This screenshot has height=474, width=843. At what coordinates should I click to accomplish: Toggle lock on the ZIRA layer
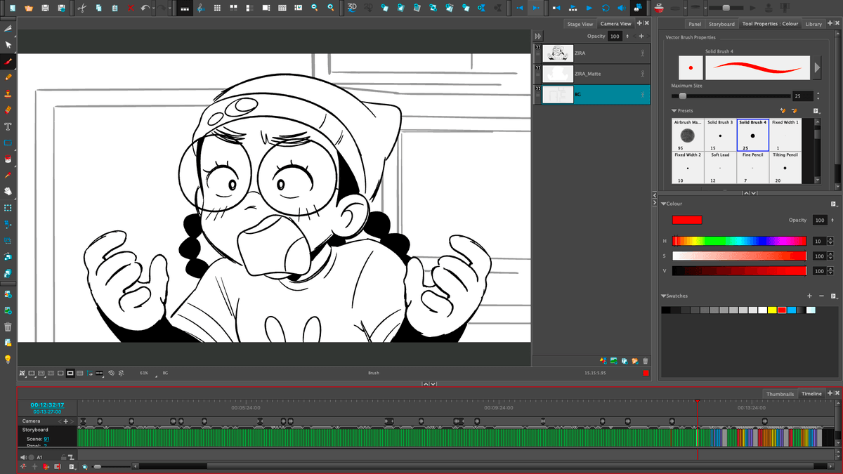[x=642, y=53]
